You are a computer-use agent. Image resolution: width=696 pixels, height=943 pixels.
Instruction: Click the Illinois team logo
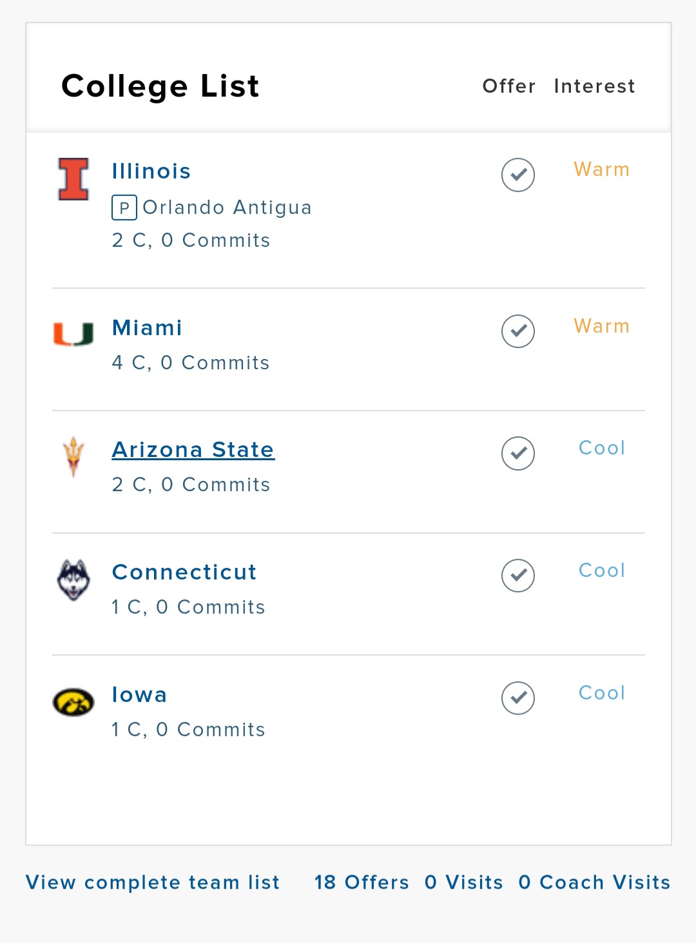pyautogui.click(x=73, y=179)
